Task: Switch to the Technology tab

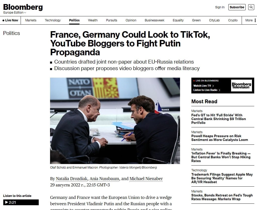Action: 53,20
